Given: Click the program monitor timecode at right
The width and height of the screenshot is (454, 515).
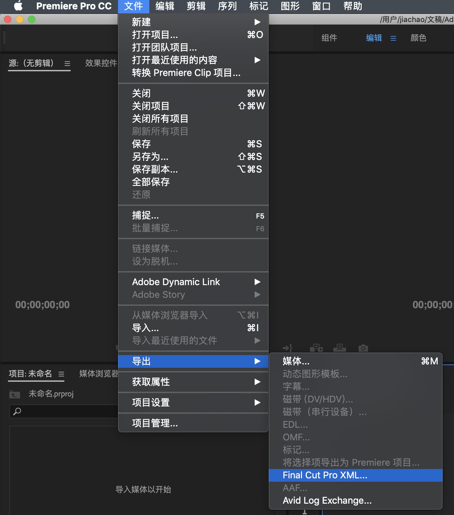Looking at the screenshot, I should tap(433, 305).
